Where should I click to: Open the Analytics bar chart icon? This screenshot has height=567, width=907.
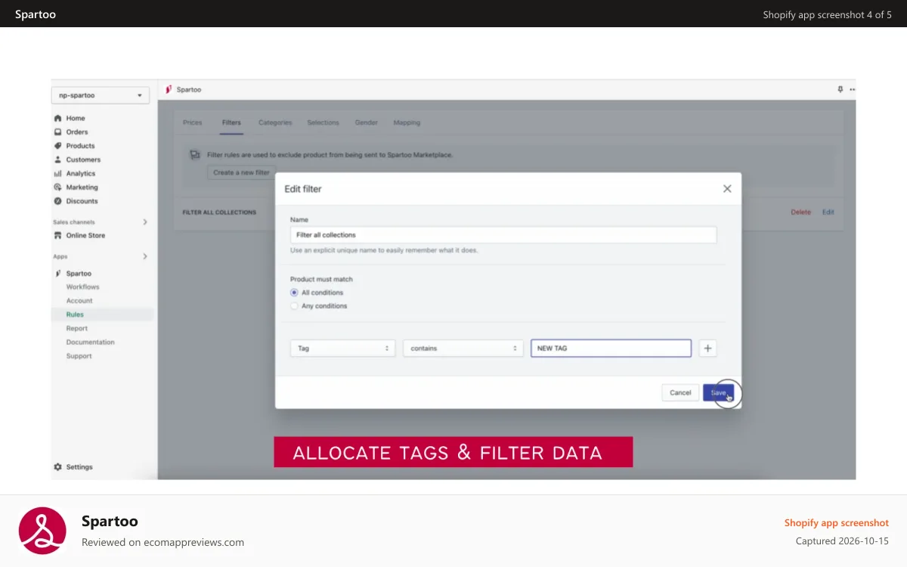pyautogui.click(x=57, y=173)
